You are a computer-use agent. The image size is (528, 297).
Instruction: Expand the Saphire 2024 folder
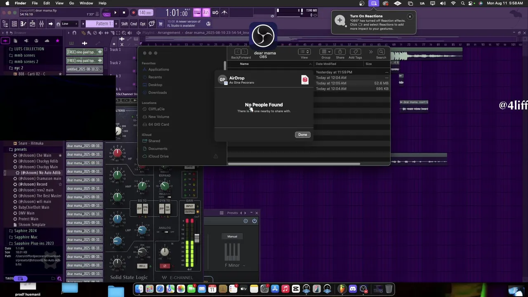(x=22, y=231)
